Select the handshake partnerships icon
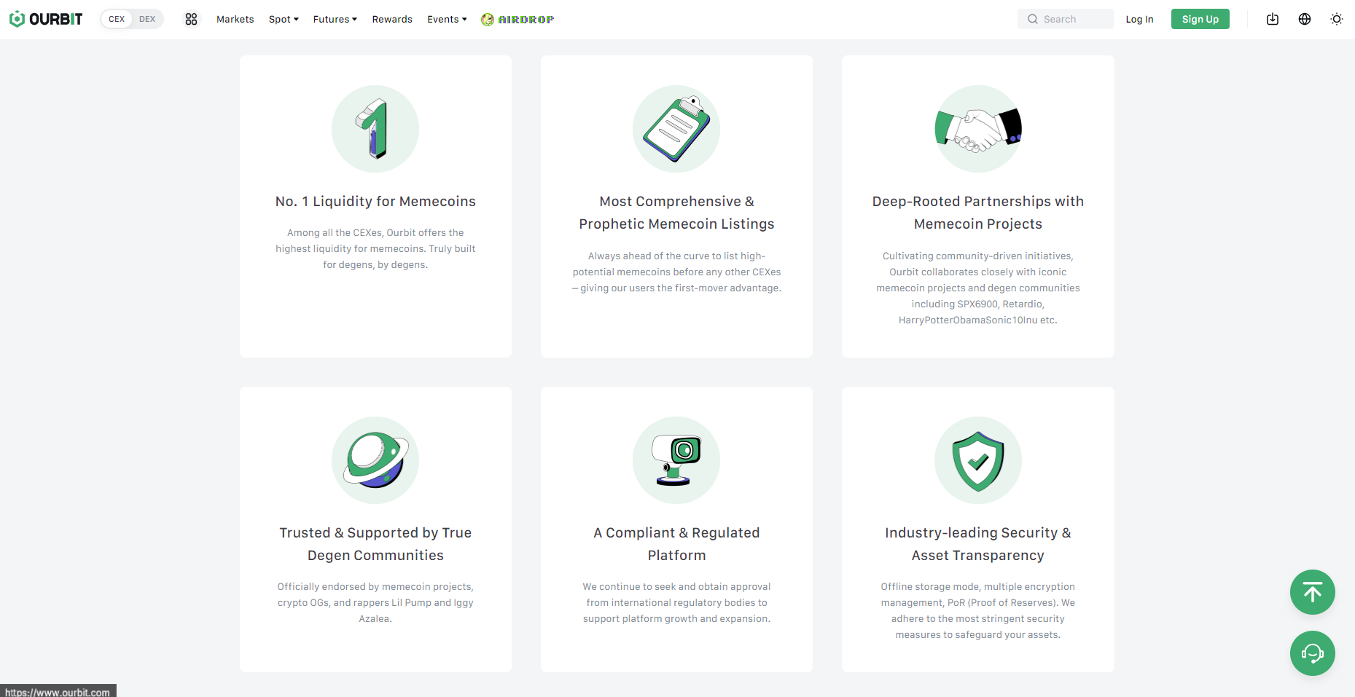 [978, 129]
